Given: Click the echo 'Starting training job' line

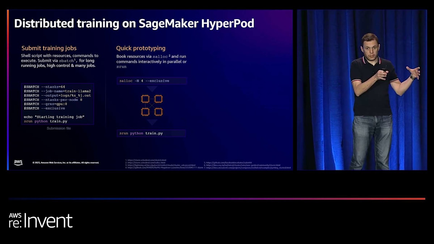Looking at the screenshot, I should coord(54,117).
